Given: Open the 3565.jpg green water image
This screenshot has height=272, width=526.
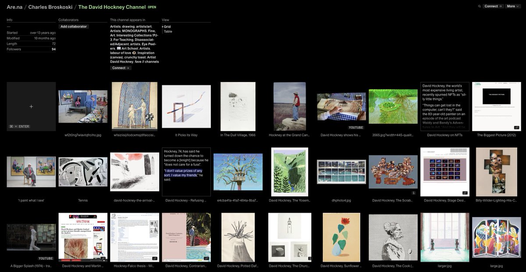Looking at the screenshot, I should point(393,107).
